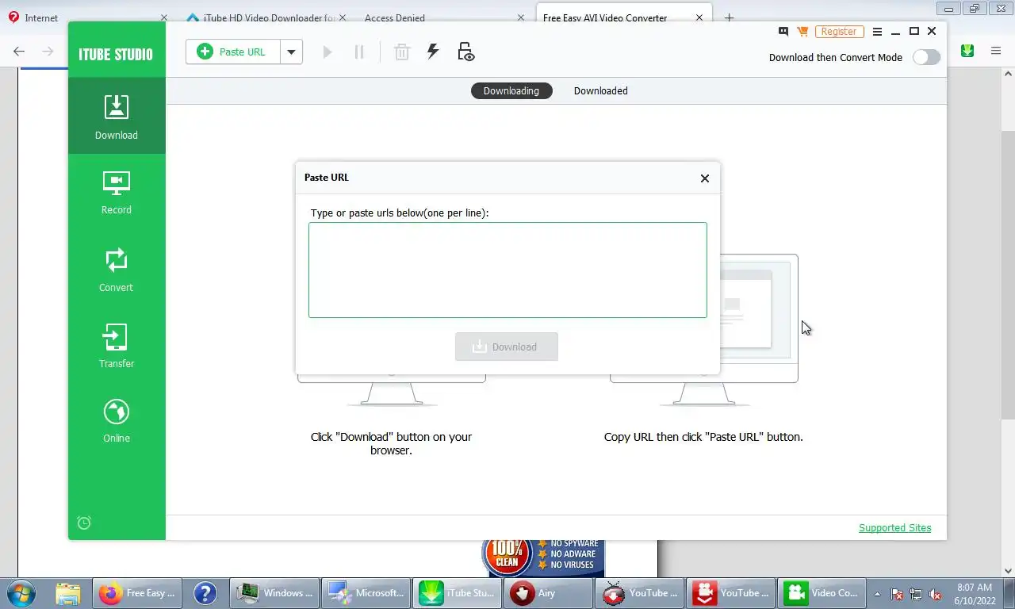Click the private mode lock icon
This screenshot has height=609, width=1015.
pos(466,52)
